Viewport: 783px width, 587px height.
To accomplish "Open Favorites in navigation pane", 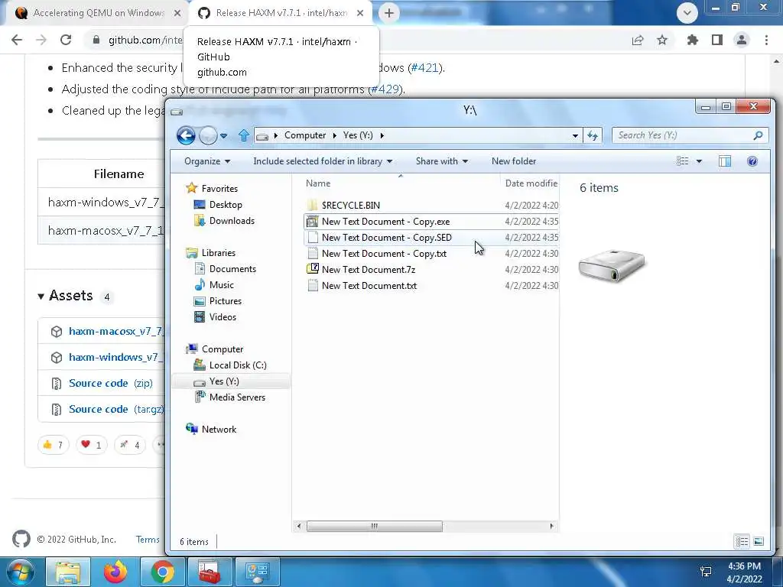I will [219, 189].
